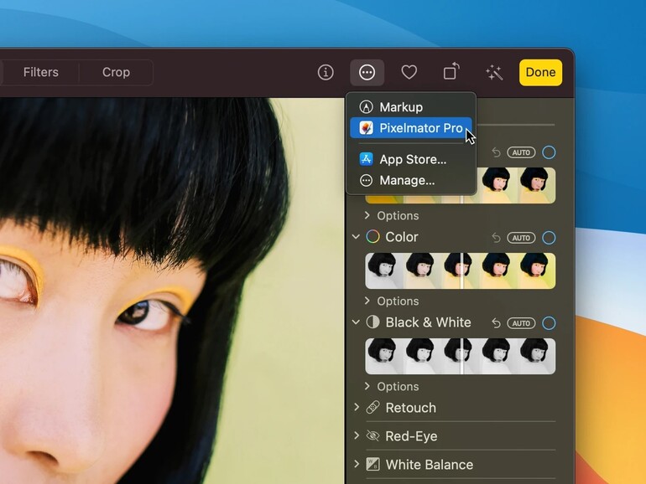Click the Red-Eye crossed eye icon
The width and height of the screenshot is (646, 484).
(372, 436)
